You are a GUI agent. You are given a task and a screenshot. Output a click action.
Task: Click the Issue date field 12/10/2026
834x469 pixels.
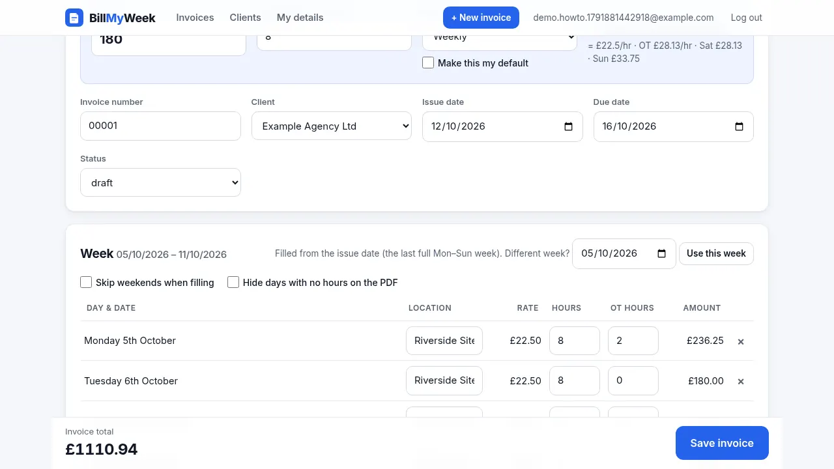(x=502, y=126)
